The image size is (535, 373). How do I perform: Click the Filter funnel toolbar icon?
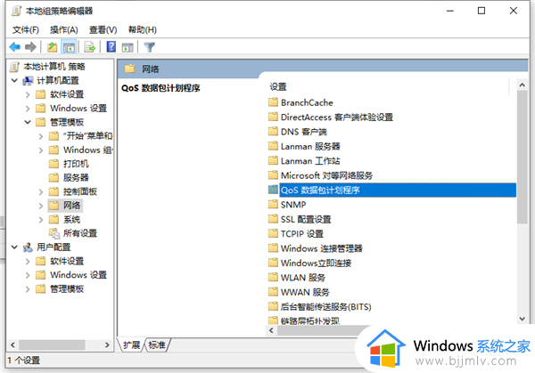click(x=150, y=47)
